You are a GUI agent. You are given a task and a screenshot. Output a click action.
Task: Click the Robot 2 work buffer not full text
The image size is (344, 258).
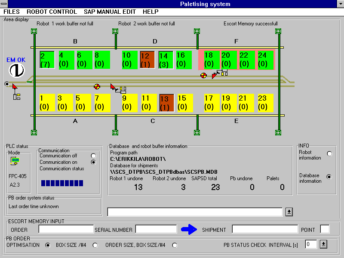[x=147, y=24]
